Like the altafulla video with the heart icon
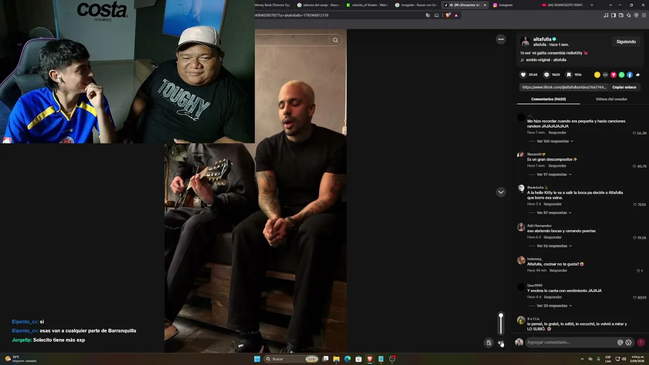This screenshot has height=365, width=649. point(523,75)
